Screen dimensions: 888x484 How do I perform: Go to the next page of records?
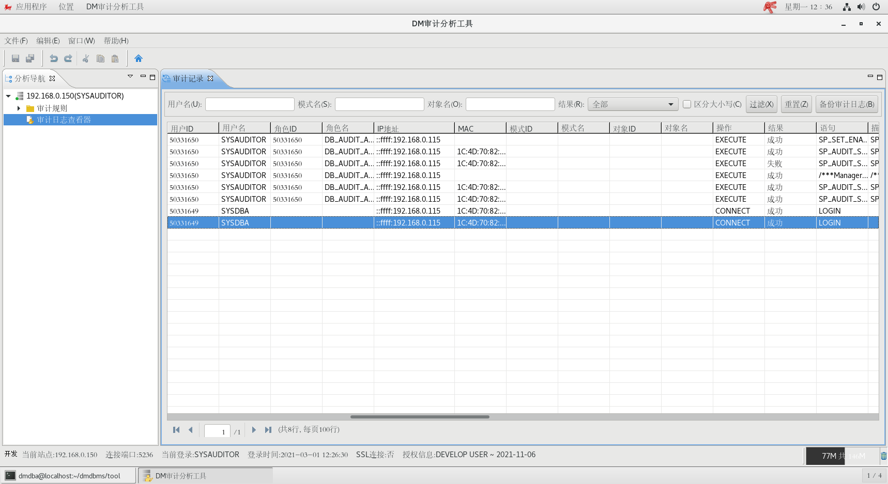coord(254,430)
